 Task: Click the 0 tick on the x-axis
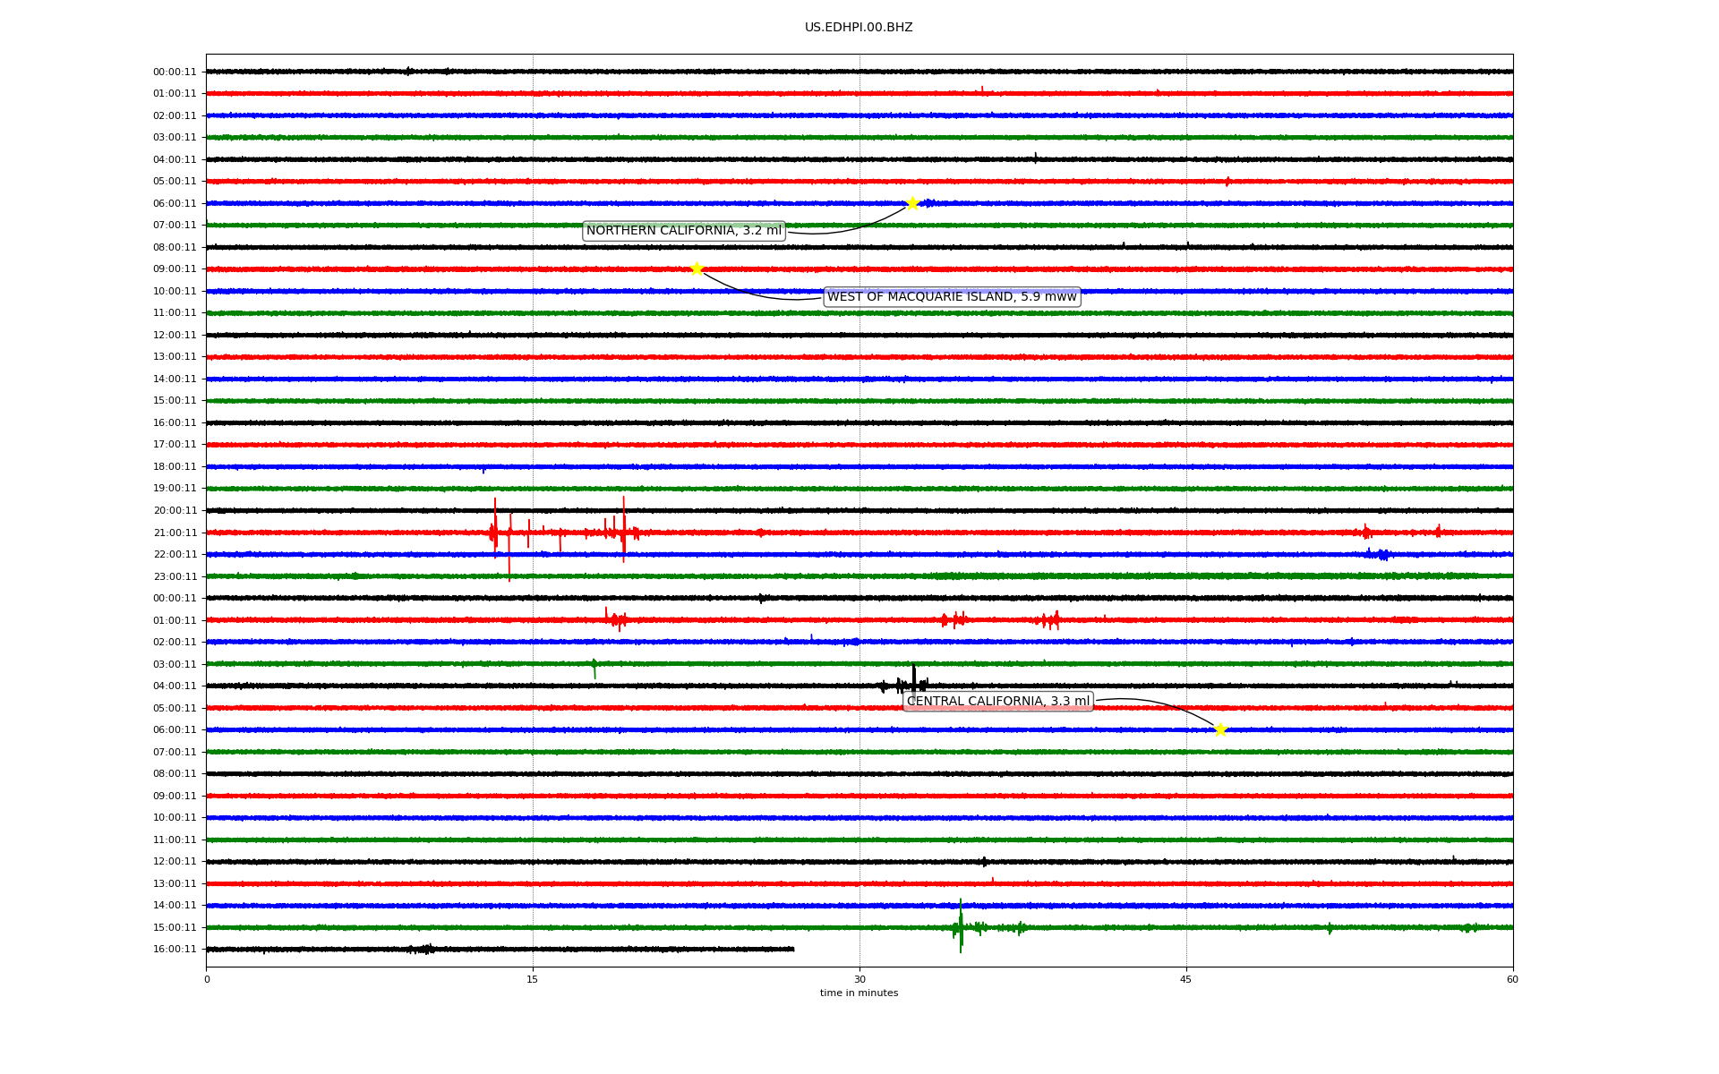pyautogui.click(x=207, y=979)
